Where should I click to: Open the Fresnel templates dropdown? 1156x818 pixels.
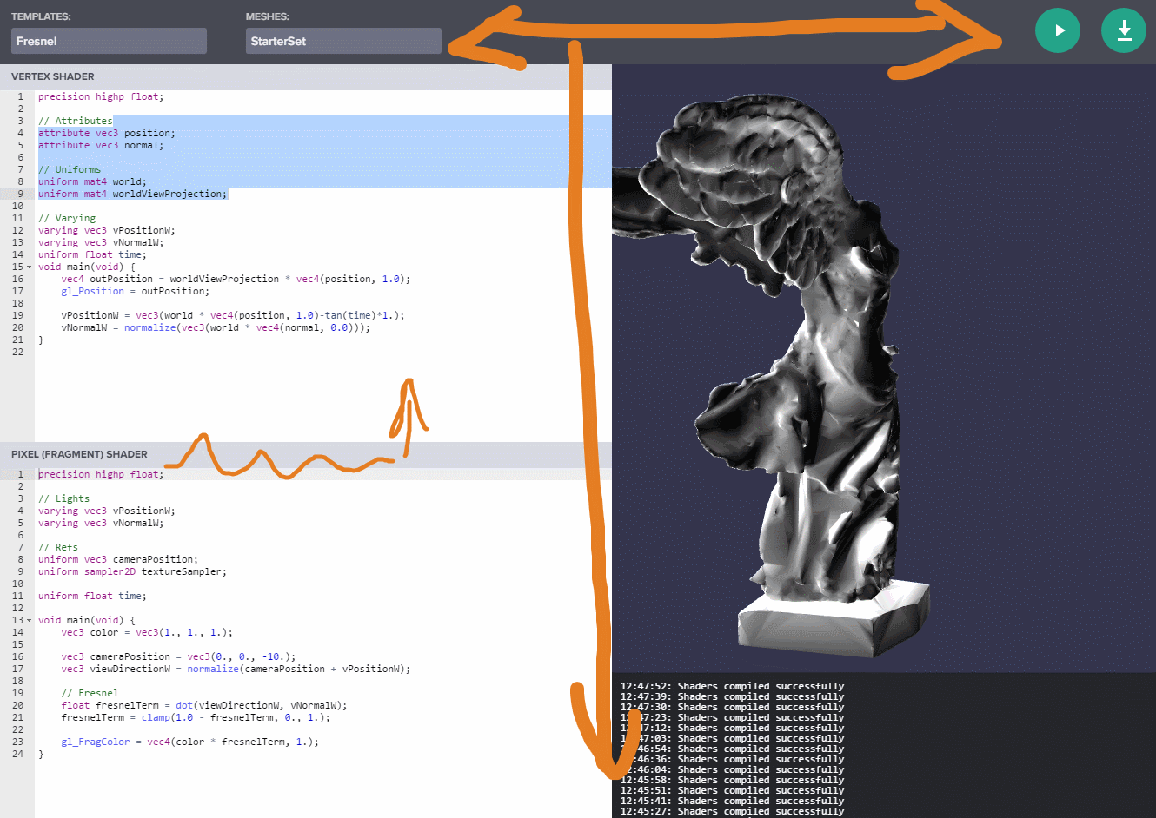[109, 41]
